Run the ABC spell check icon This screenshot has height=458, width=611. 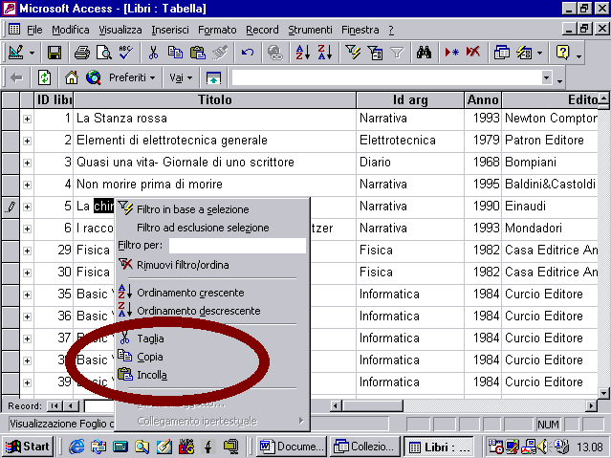pos(126,53)
